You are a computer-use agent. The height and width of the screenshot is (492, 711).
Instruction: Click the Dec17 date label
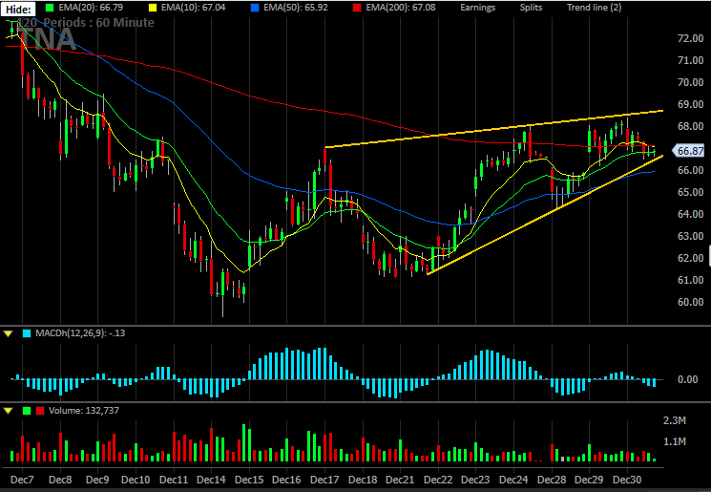pos(324,480)
